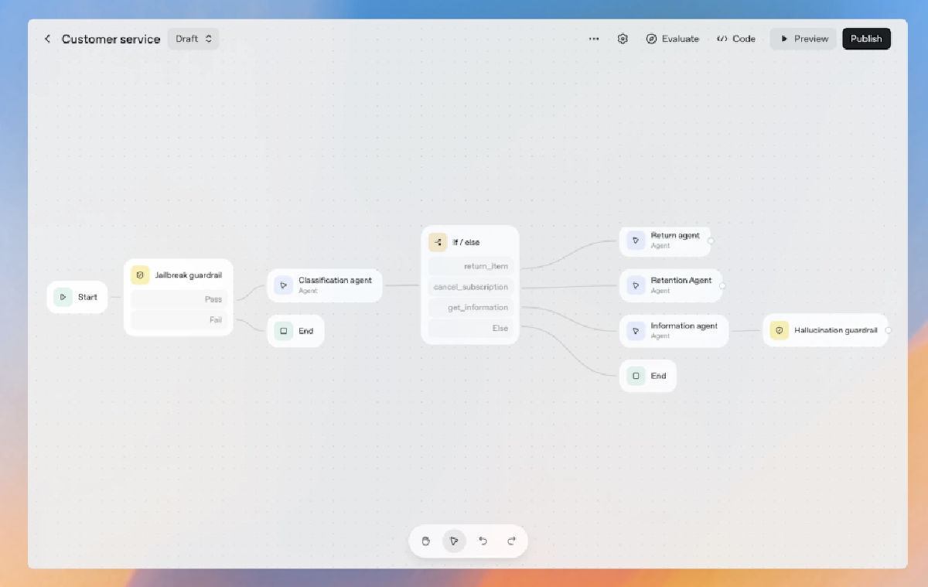Open the Code view
The image size is (928, 587).
point(735,39)
